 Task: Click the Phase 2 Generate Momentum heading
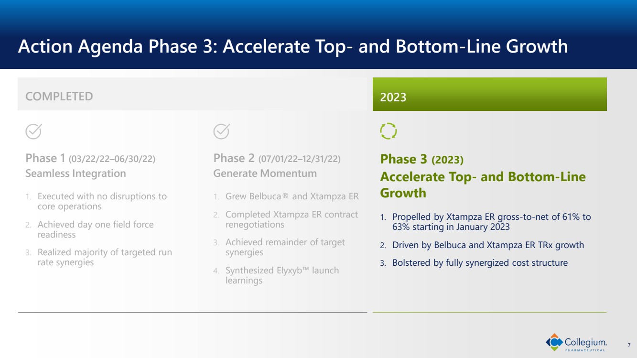277,165
